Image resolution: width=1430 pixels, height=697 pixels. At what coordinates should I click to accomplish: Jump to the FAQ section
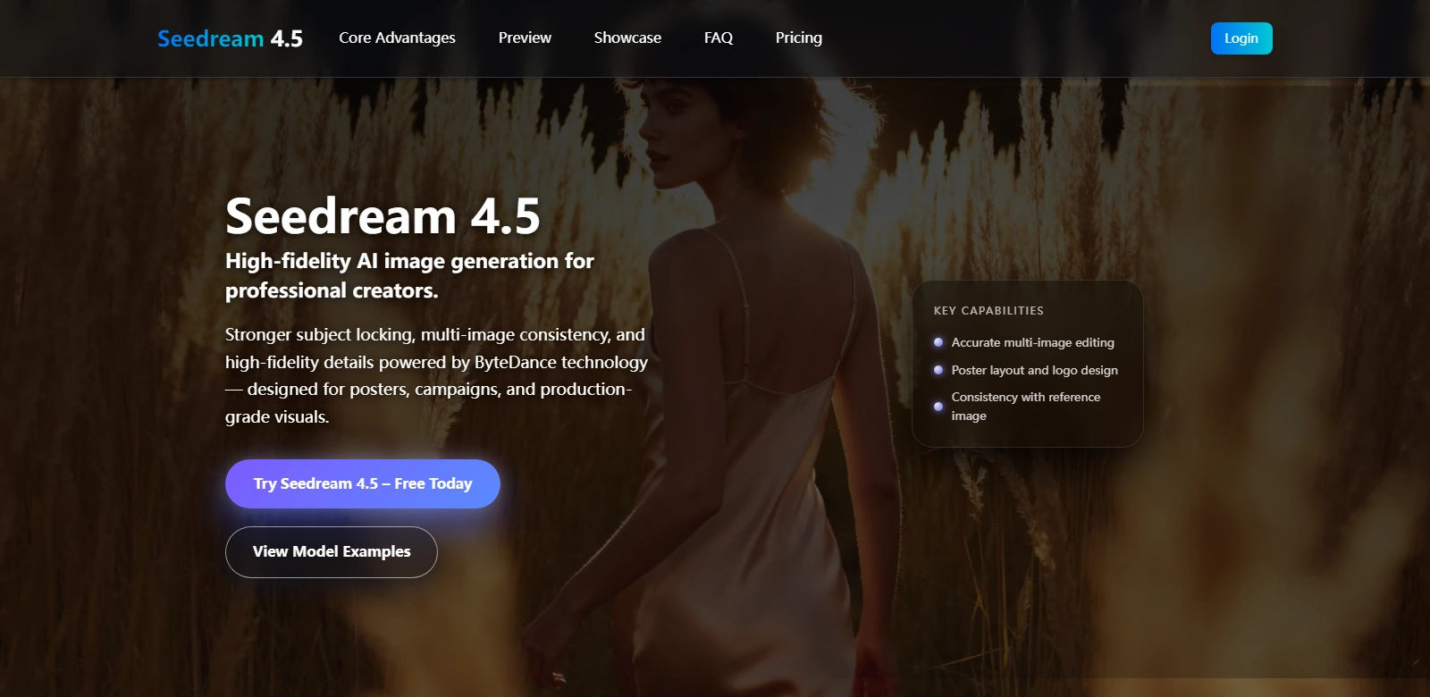coord(719,38)
